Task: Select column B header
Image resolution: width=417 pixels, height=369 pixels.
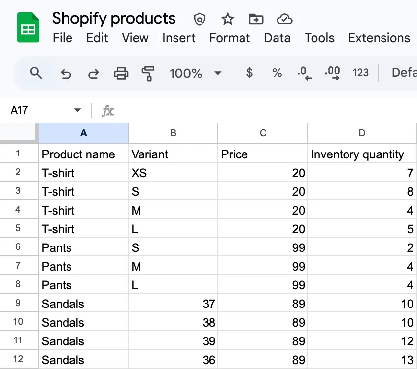Action: click(x=173, y=133)
